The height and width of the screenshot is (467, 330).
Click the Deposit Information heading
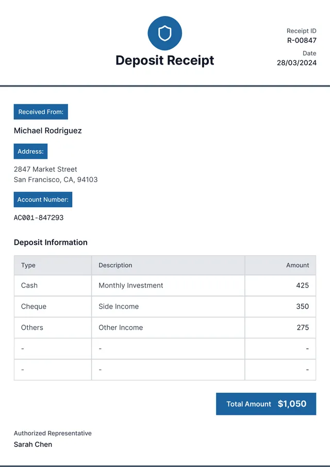pos(51,243)
